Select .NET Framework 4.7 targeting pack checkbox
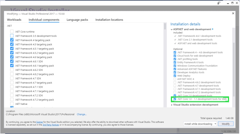Image resolution: width=240 pixels, height=134 pixels. coord(12,83)
